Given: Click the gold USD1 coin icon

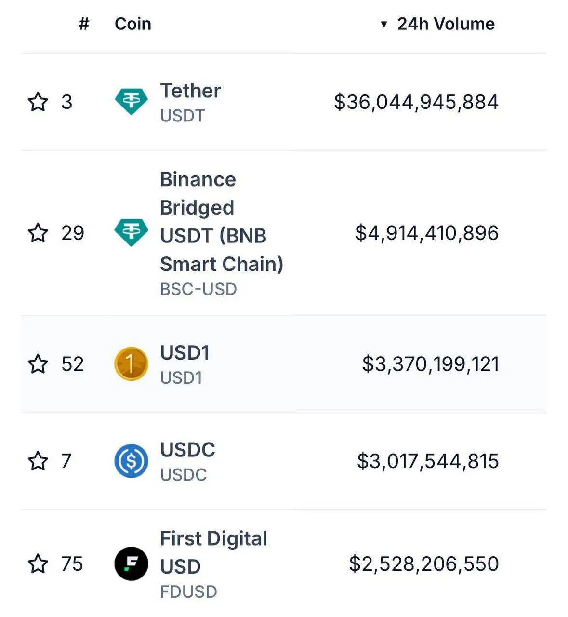Looking at the screenshot, I should [131, 363].
